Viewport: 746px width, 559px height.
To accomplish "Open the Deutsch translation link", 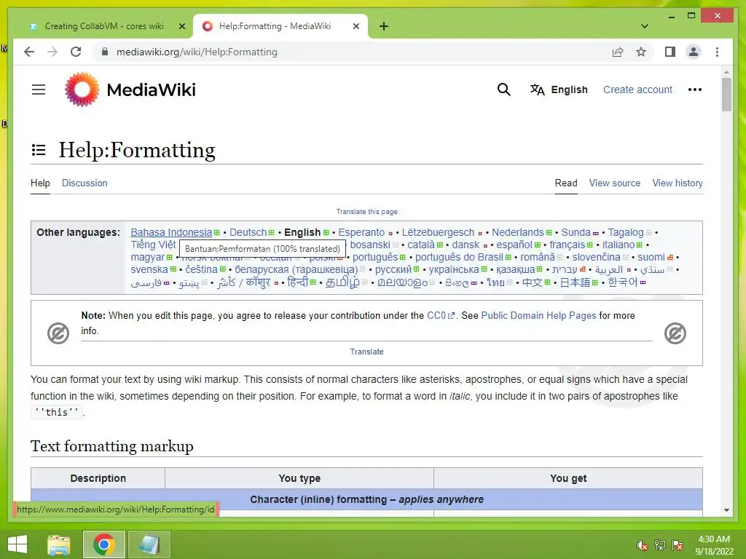I will tap(248, 232).
